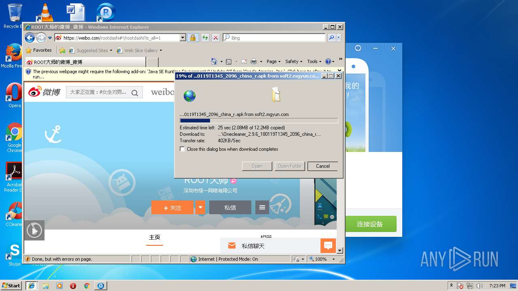The image size is (518, 291).
Task: Open the hamburger more-options menu button
Action: [x=262, y=207]
